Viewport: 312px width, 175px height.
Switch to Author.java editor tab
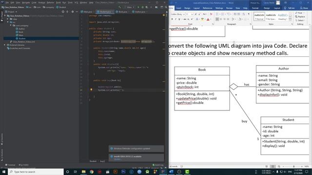coord(139,12)
